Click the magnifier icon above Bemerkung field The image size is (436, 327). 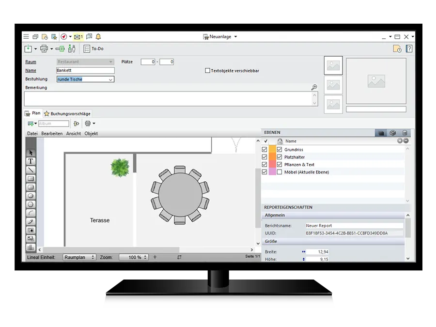tap(314, 87)
